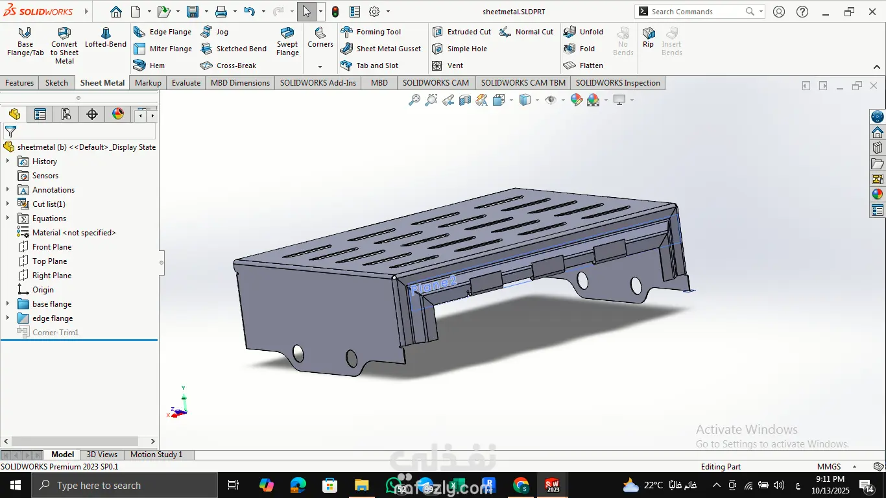This screenshot has height=498, width=886.
Task: Select the Hem tool
Action: [x=149, y=65]
